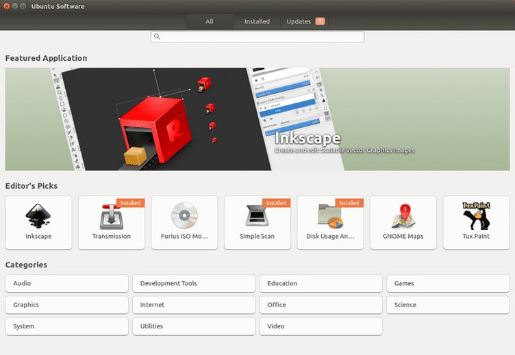Open the GNOME Maps pin icon
Image resolution: width=515 pixels, height=355 pixels.
(x=403, y=215)
